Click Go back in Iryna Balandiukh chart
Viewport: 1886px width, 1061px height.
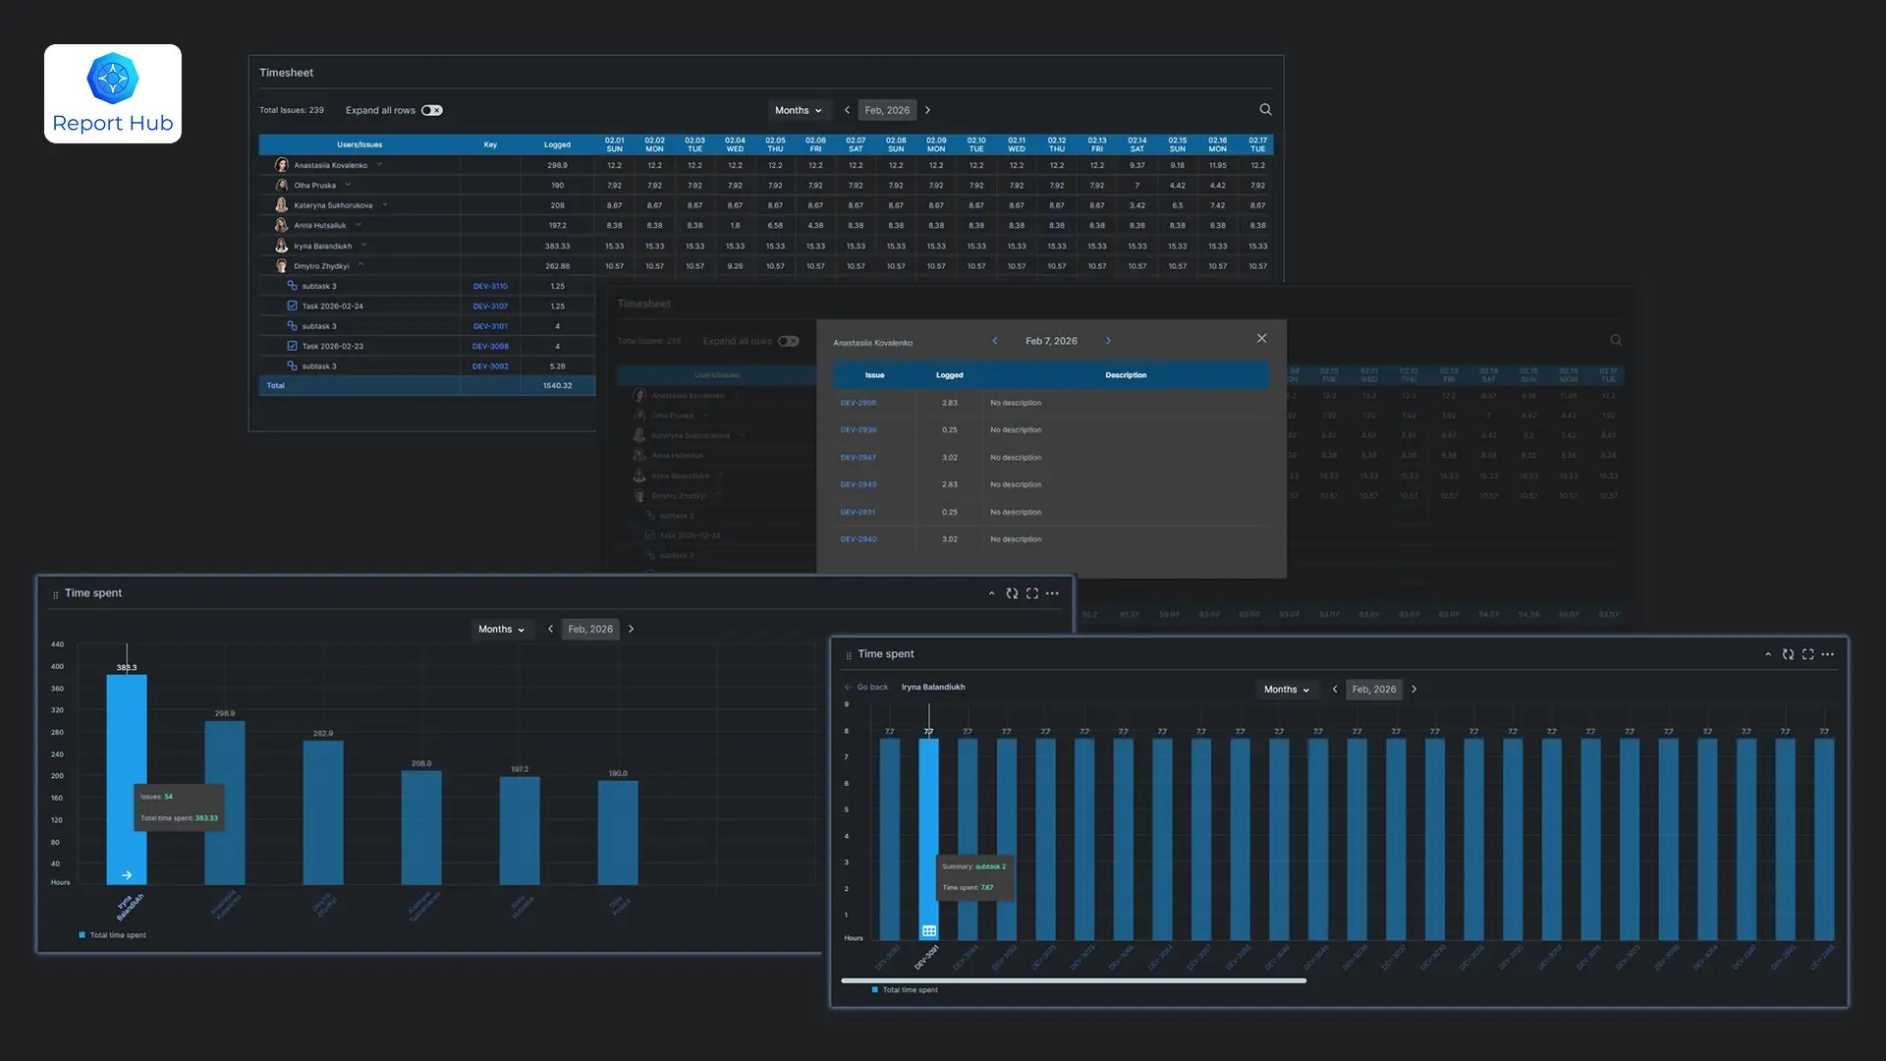coord(866,687)
